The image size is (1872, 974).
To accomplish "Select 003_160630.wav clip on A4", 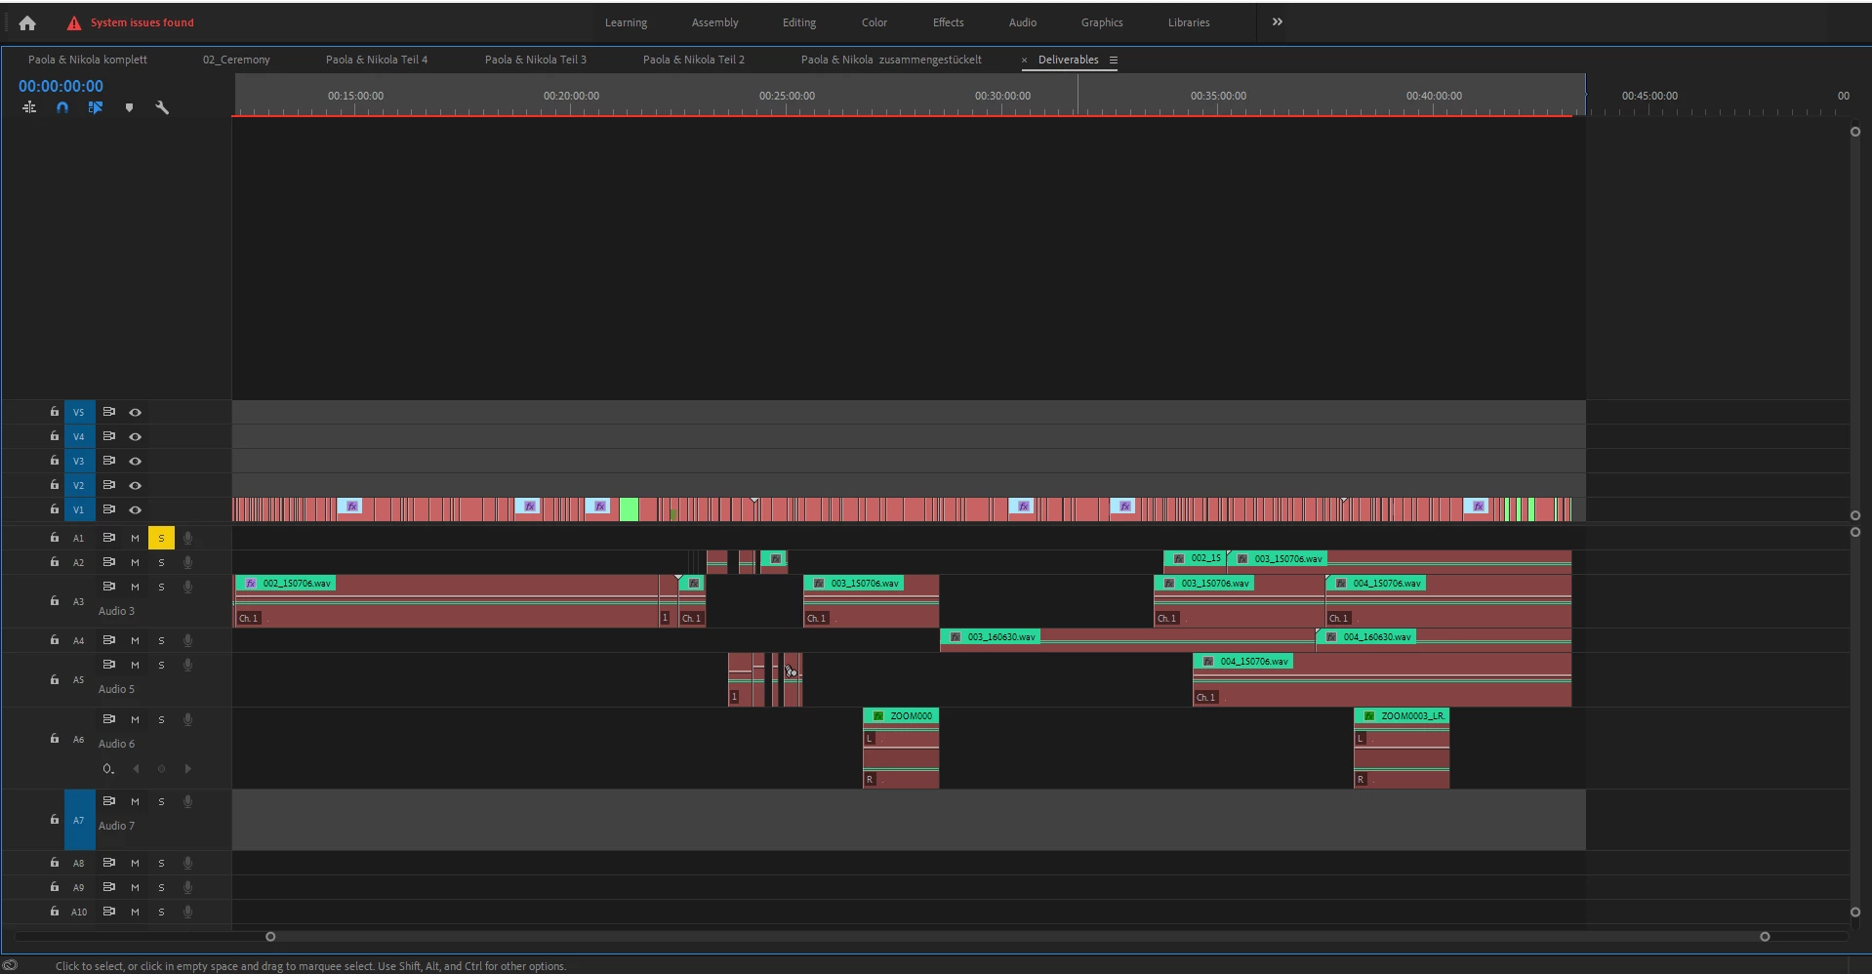I will point(1126,639).
